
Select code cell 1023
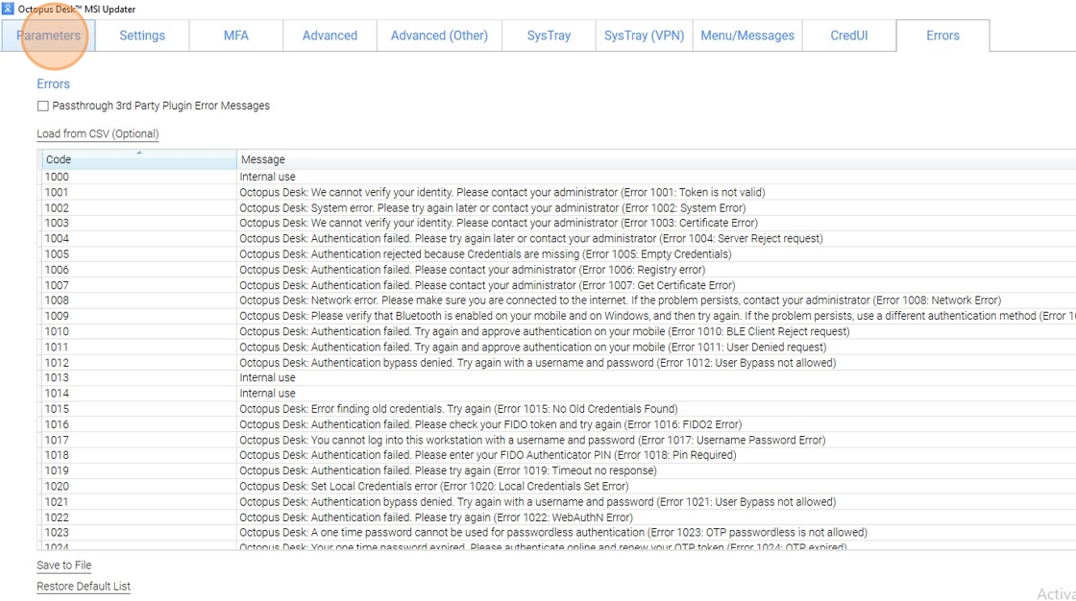click(x=137, y=533)
